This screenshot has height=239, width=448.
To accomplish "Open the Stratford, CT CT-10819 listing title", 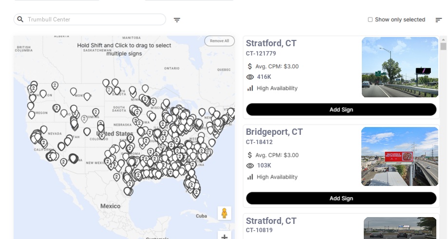I will (271, 221).
